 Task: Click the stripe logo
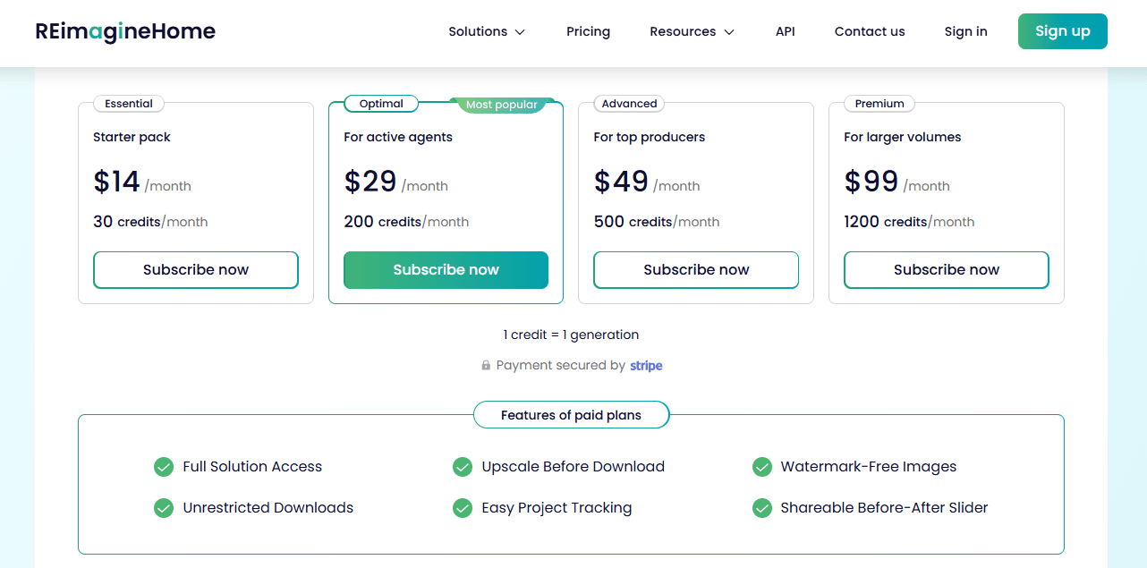pos(646,365)
